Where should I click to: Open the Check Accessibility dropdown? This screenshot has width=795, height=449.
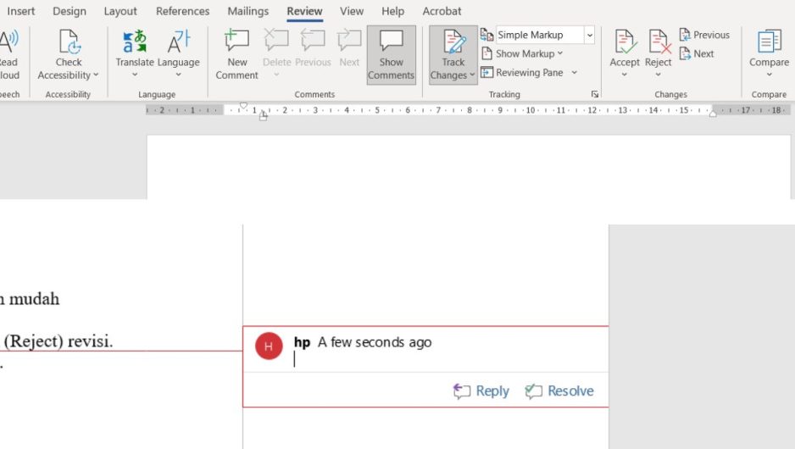(x=95, y=75)
